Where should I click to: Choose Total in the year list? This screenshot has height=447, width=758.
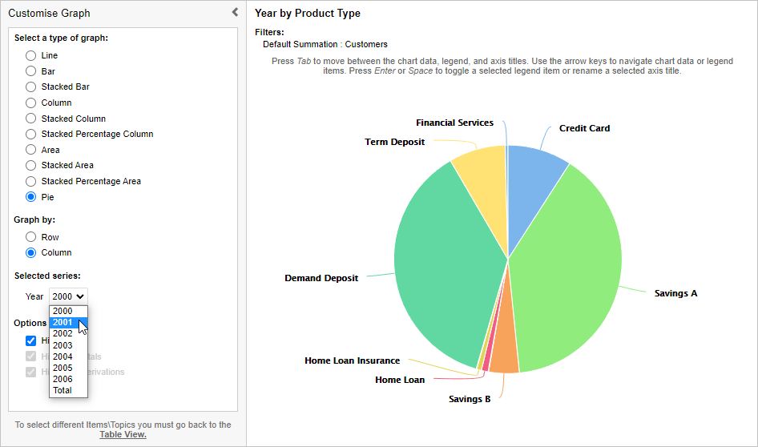tap(62, 390)
